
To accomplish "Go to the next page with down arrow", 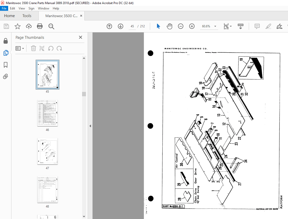I will 120,26.
